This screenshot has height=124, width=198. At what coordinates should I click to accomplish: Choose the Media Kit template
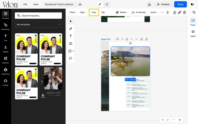coord(51,83)
